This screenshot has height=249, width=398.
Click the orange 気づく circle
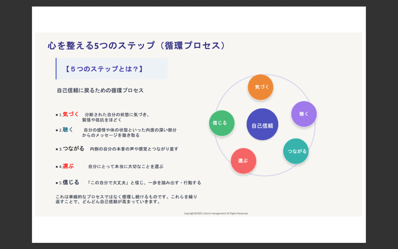click(261, 87)
